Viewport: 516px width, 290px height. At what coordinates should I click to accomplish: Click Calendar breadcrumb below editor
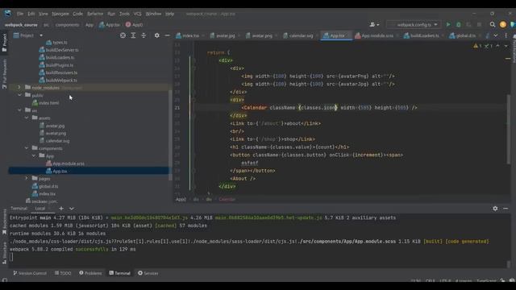(x=227, y=199)
